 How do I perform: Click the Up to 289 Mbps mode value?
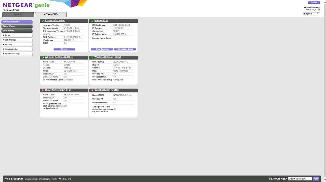click(x=71, y=71)
